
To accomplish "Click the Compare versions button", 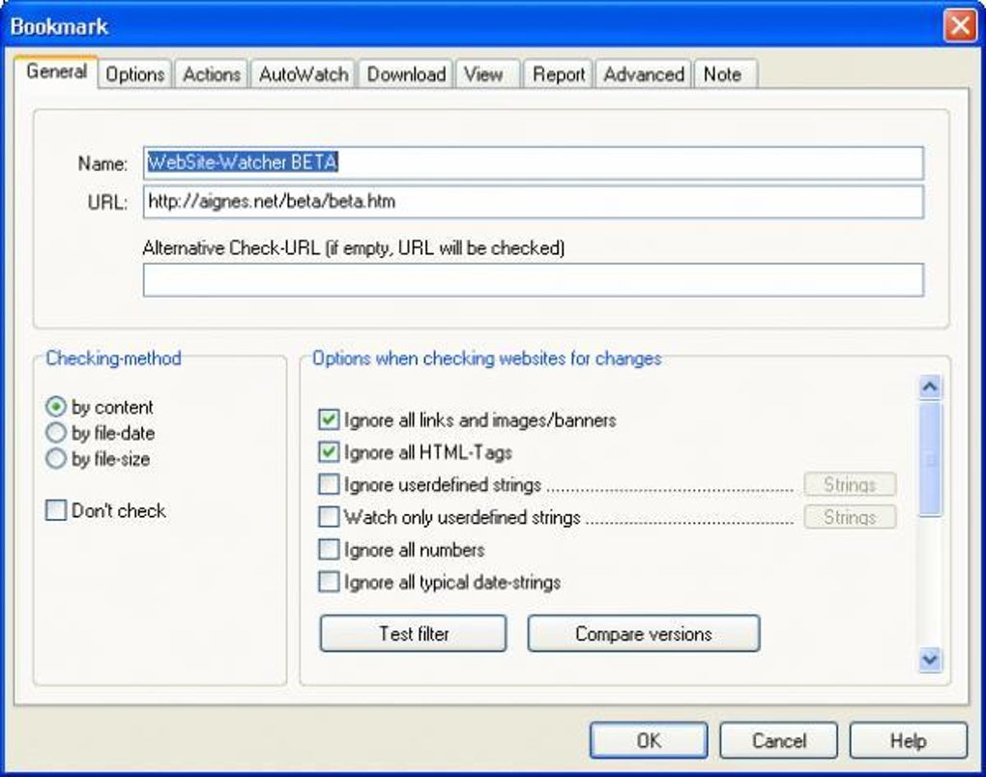I will pyautogui.click(x=643, y=634).
